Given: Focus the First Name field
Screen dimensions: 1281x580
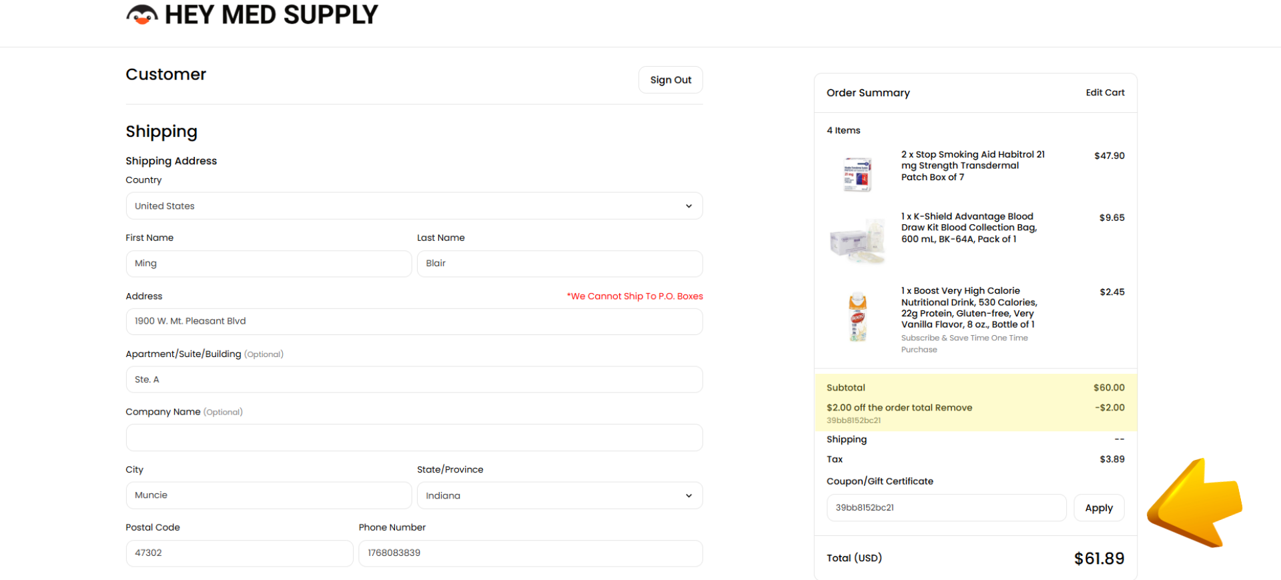Looking at the screenshot, I should pyautogui.click(x=268, y=264).
